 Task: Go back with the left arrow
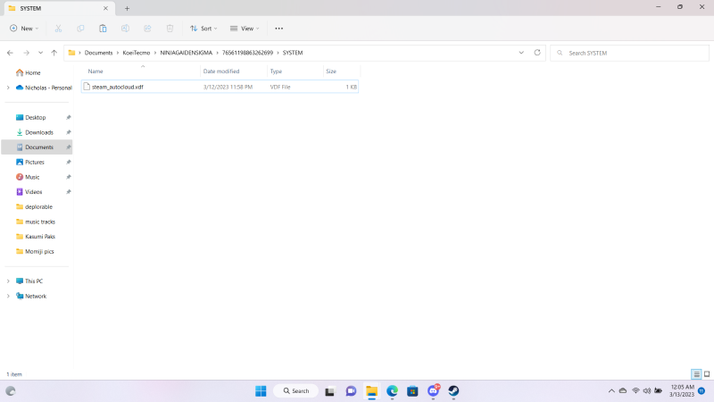tap(10, 53)
